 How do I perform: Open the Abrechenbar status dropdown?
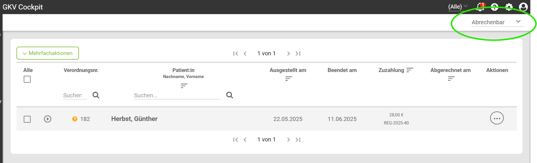pos(497,22)
